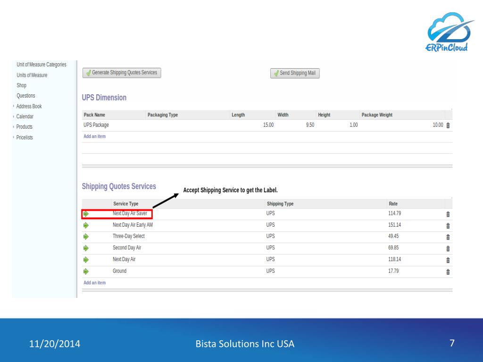Screen dimensions: 483x362
Task: Select the UPS Package pack name cell
Action: pyautogui.click(x=96, y=125)
